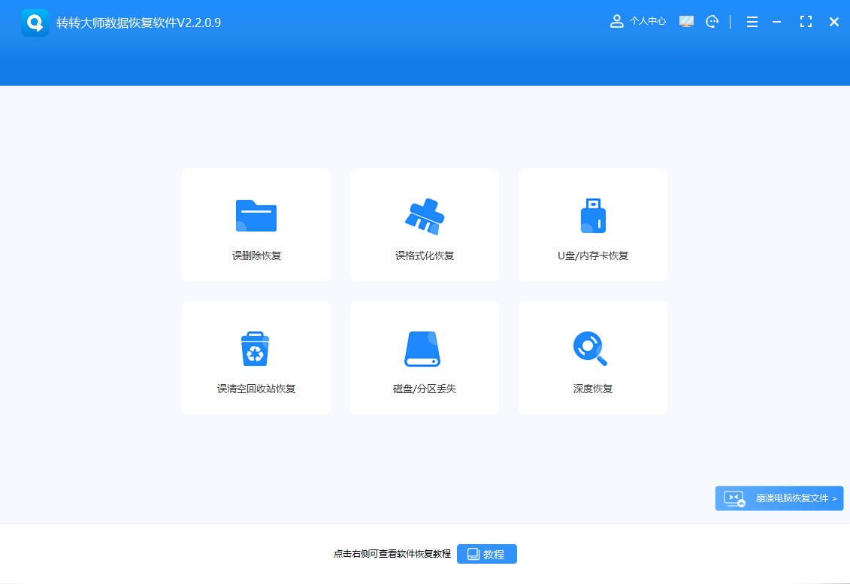
Task: Click the 误格式化恢复 recovery card
Action: (x=424, y=224)
